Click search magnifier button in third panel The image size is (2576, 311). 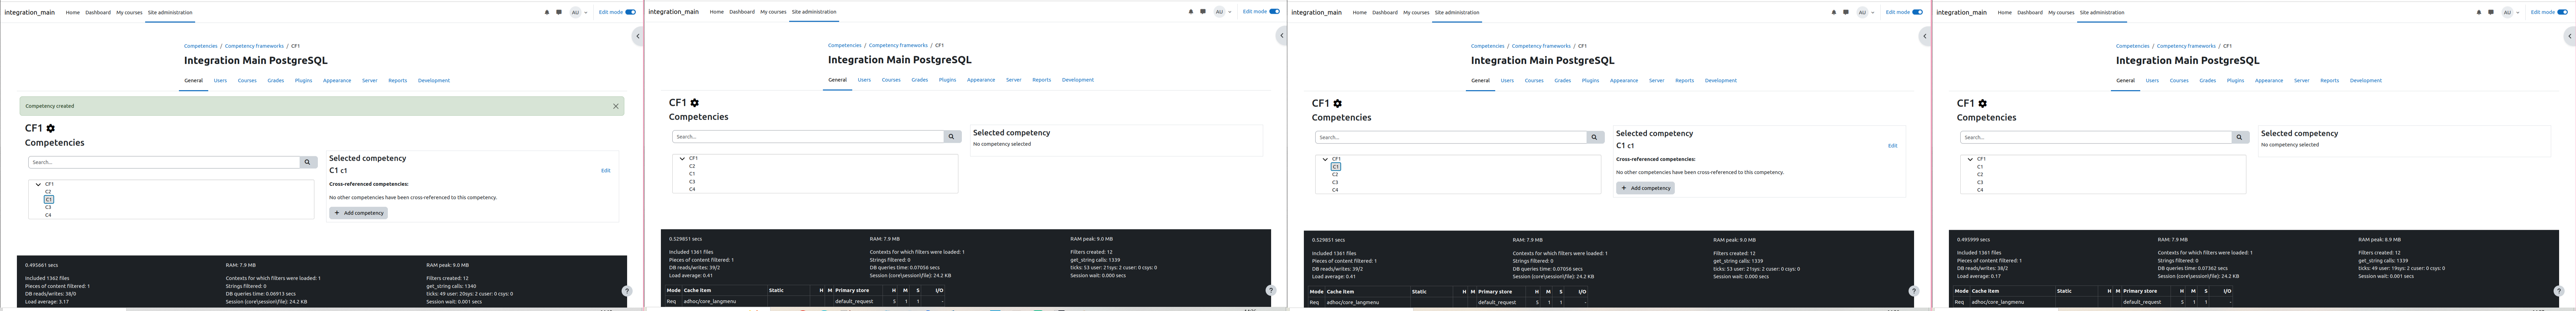pyautogui.click(x=1595, y=138)
